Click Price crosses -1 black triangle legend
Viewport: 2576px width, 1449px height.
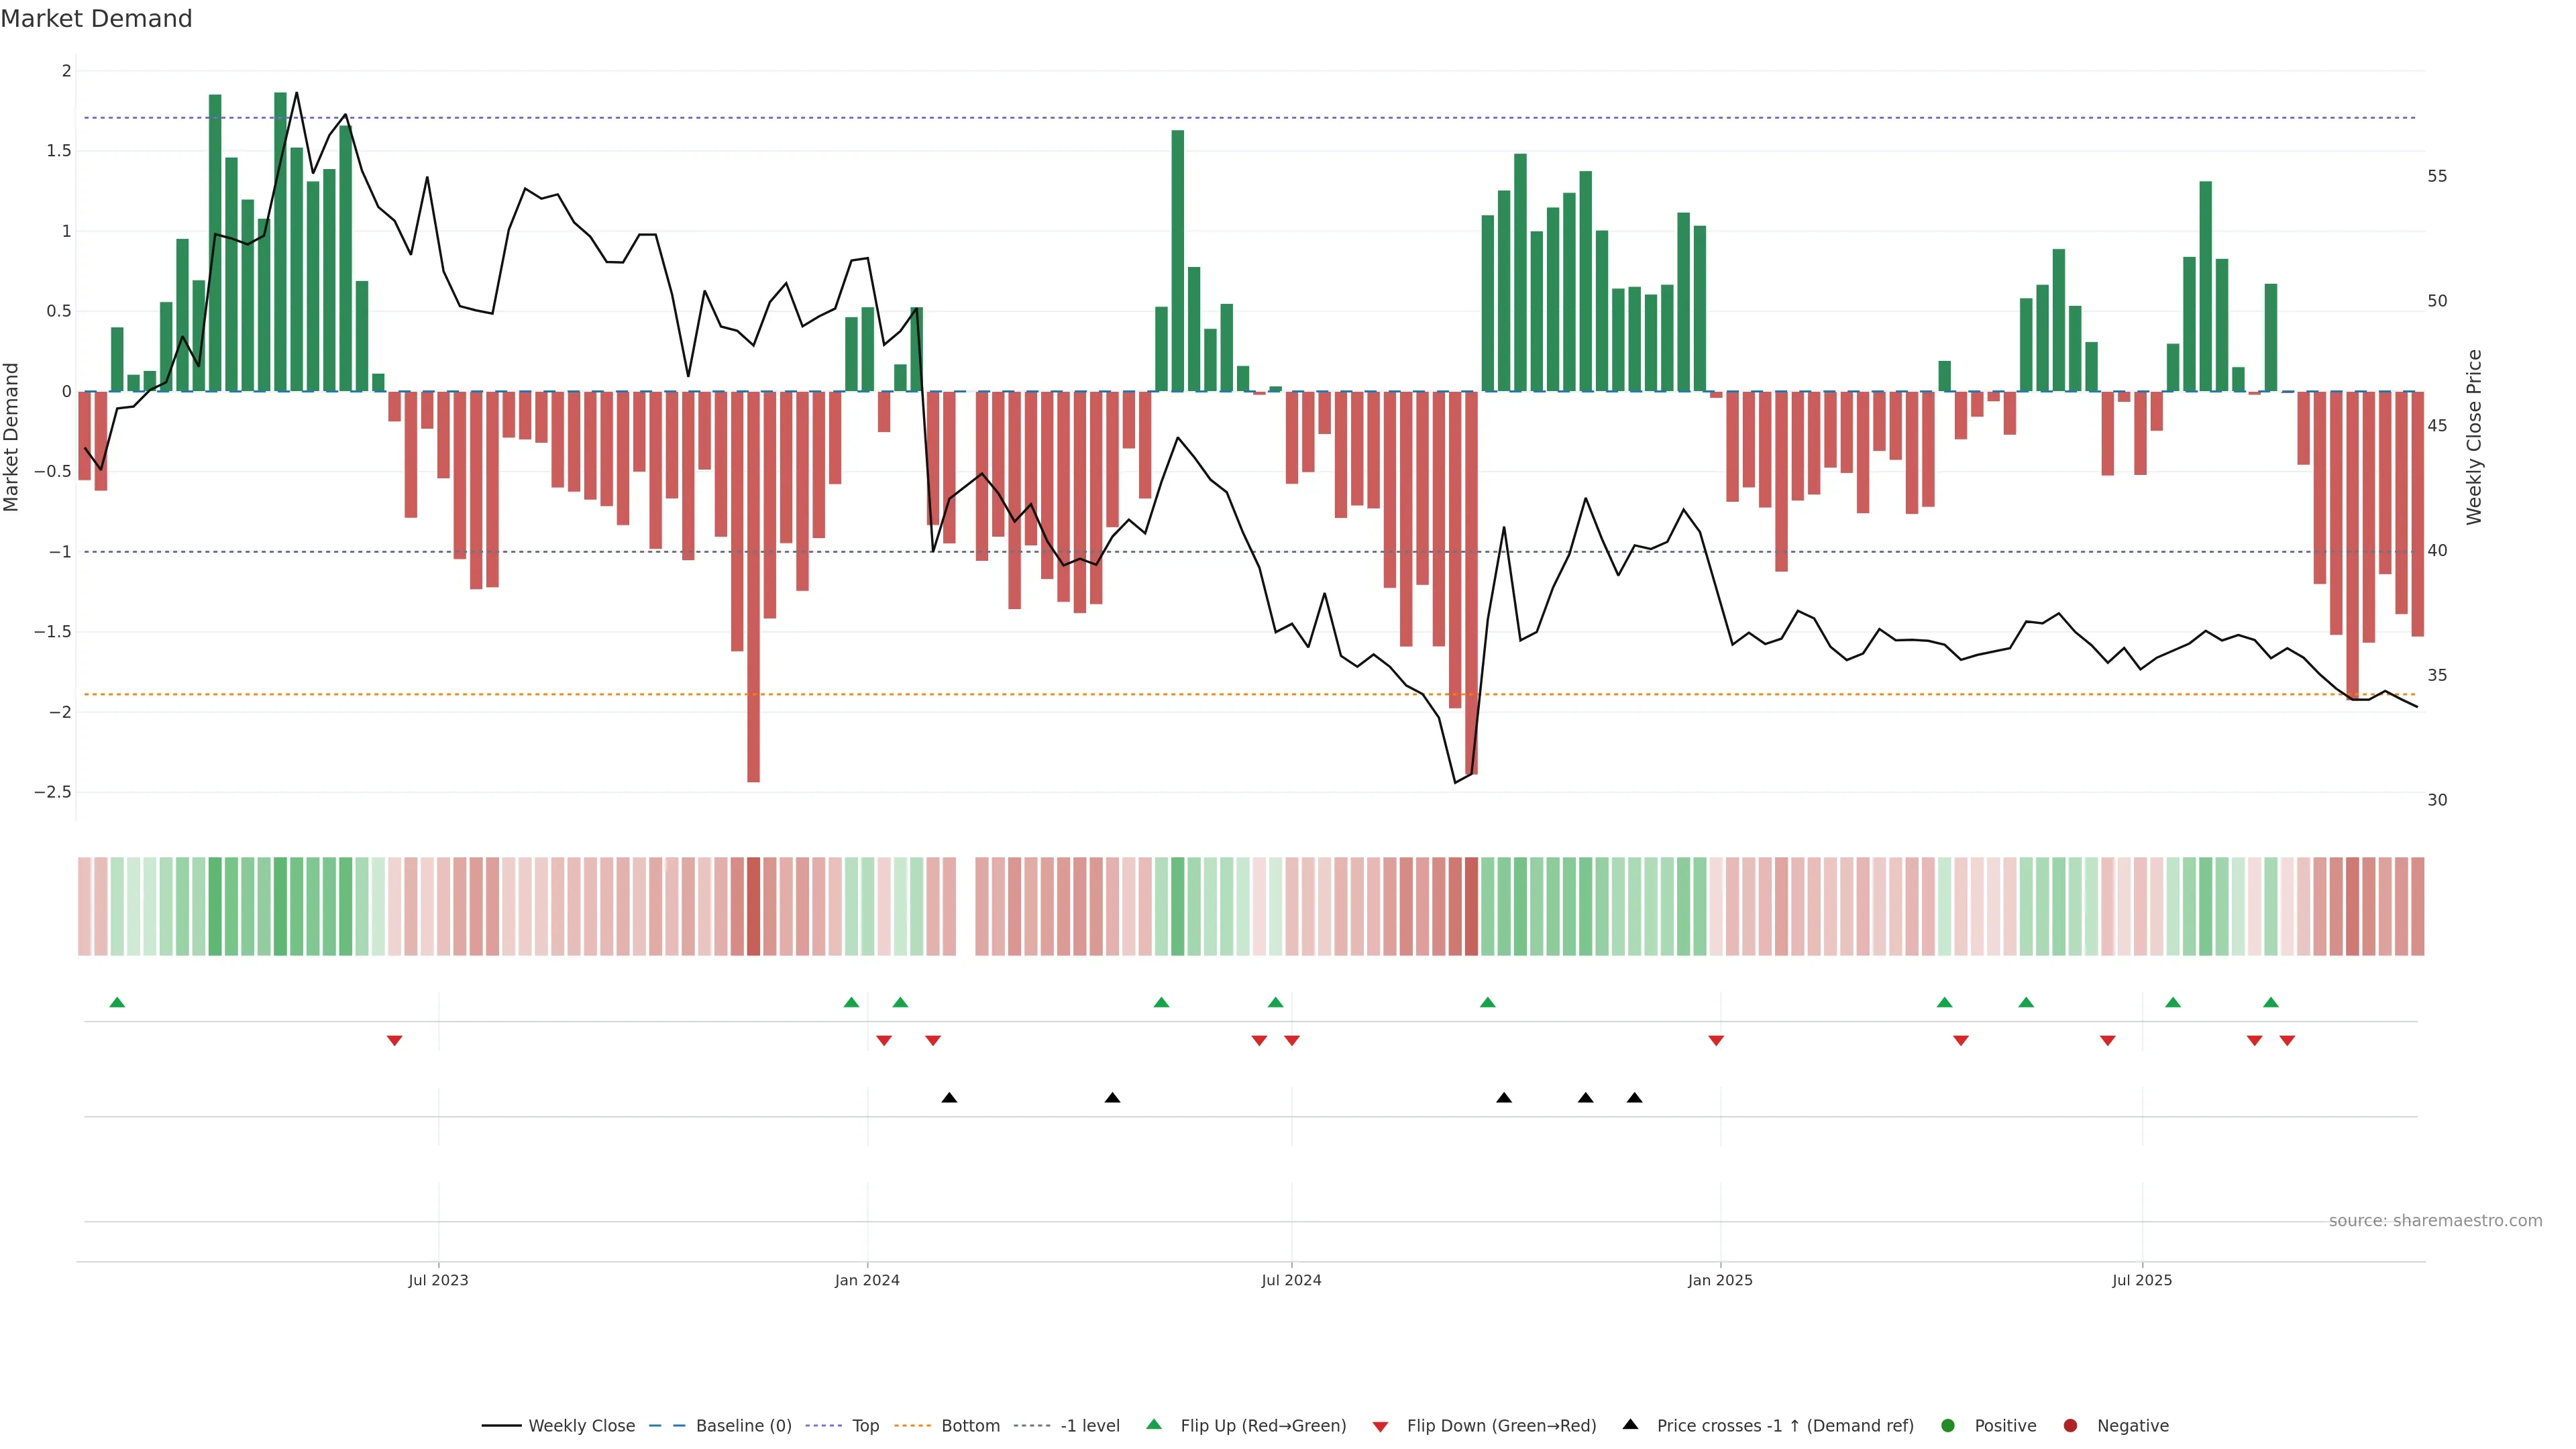click(x=1630, y=1425)
